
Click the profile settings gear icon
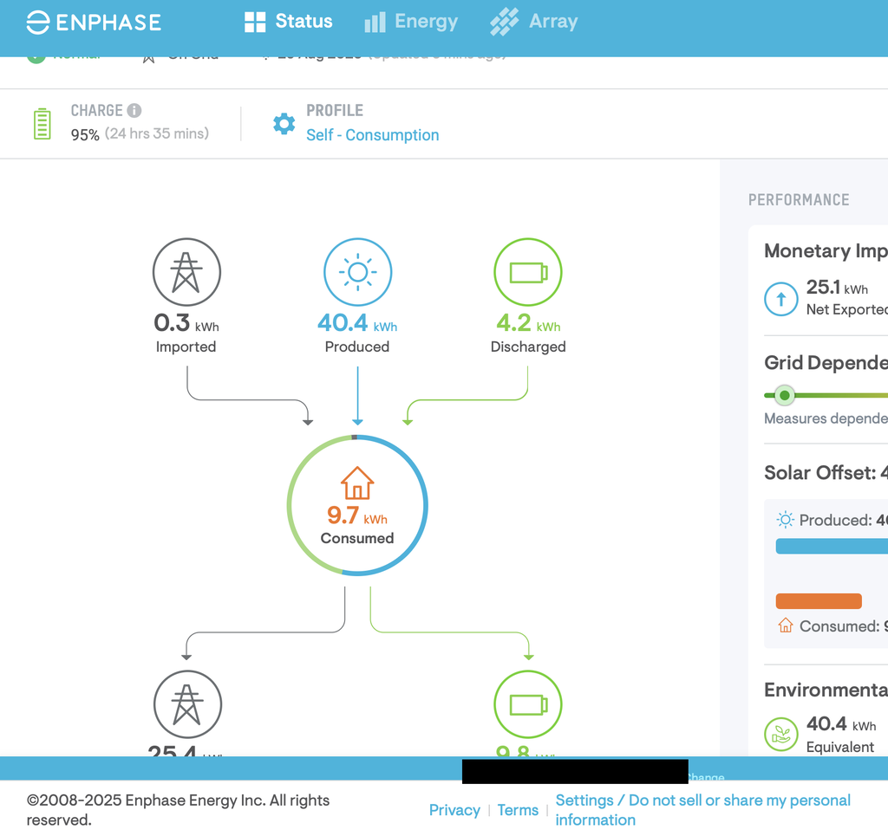[x=284, y=124]
